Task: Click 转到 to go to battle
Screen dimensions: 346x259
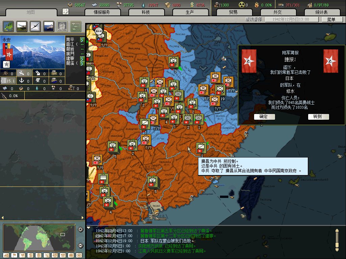Action: pos(318,116)
